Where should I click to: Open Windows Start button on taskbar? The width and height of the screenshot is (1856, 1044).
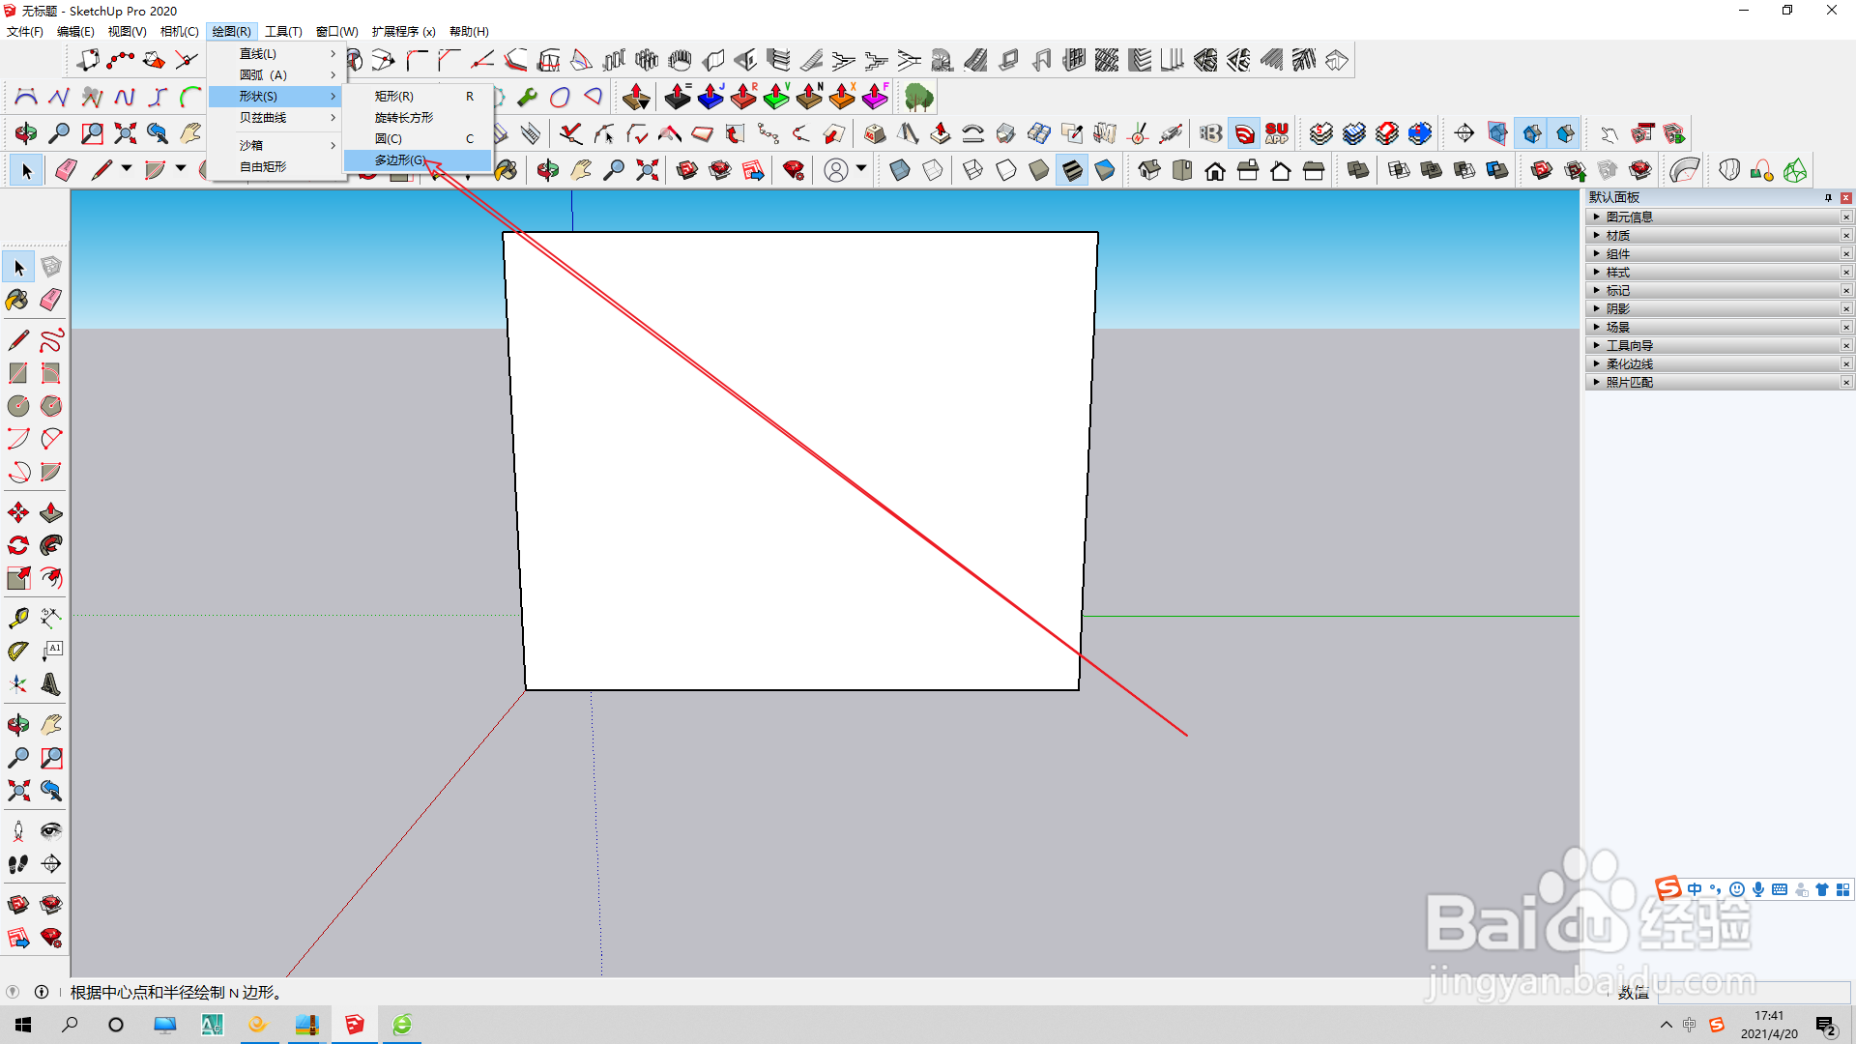click(23, 1025)
